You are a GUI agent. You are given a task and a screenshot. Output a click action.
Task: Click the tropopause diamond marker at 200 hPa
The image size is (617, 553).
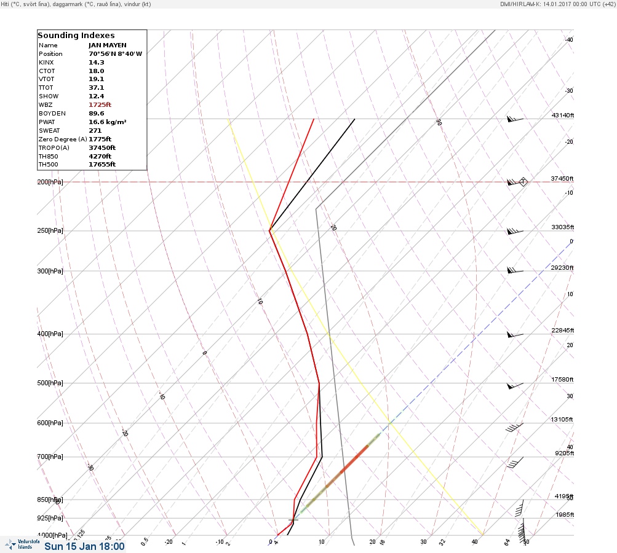pos(523,182)
